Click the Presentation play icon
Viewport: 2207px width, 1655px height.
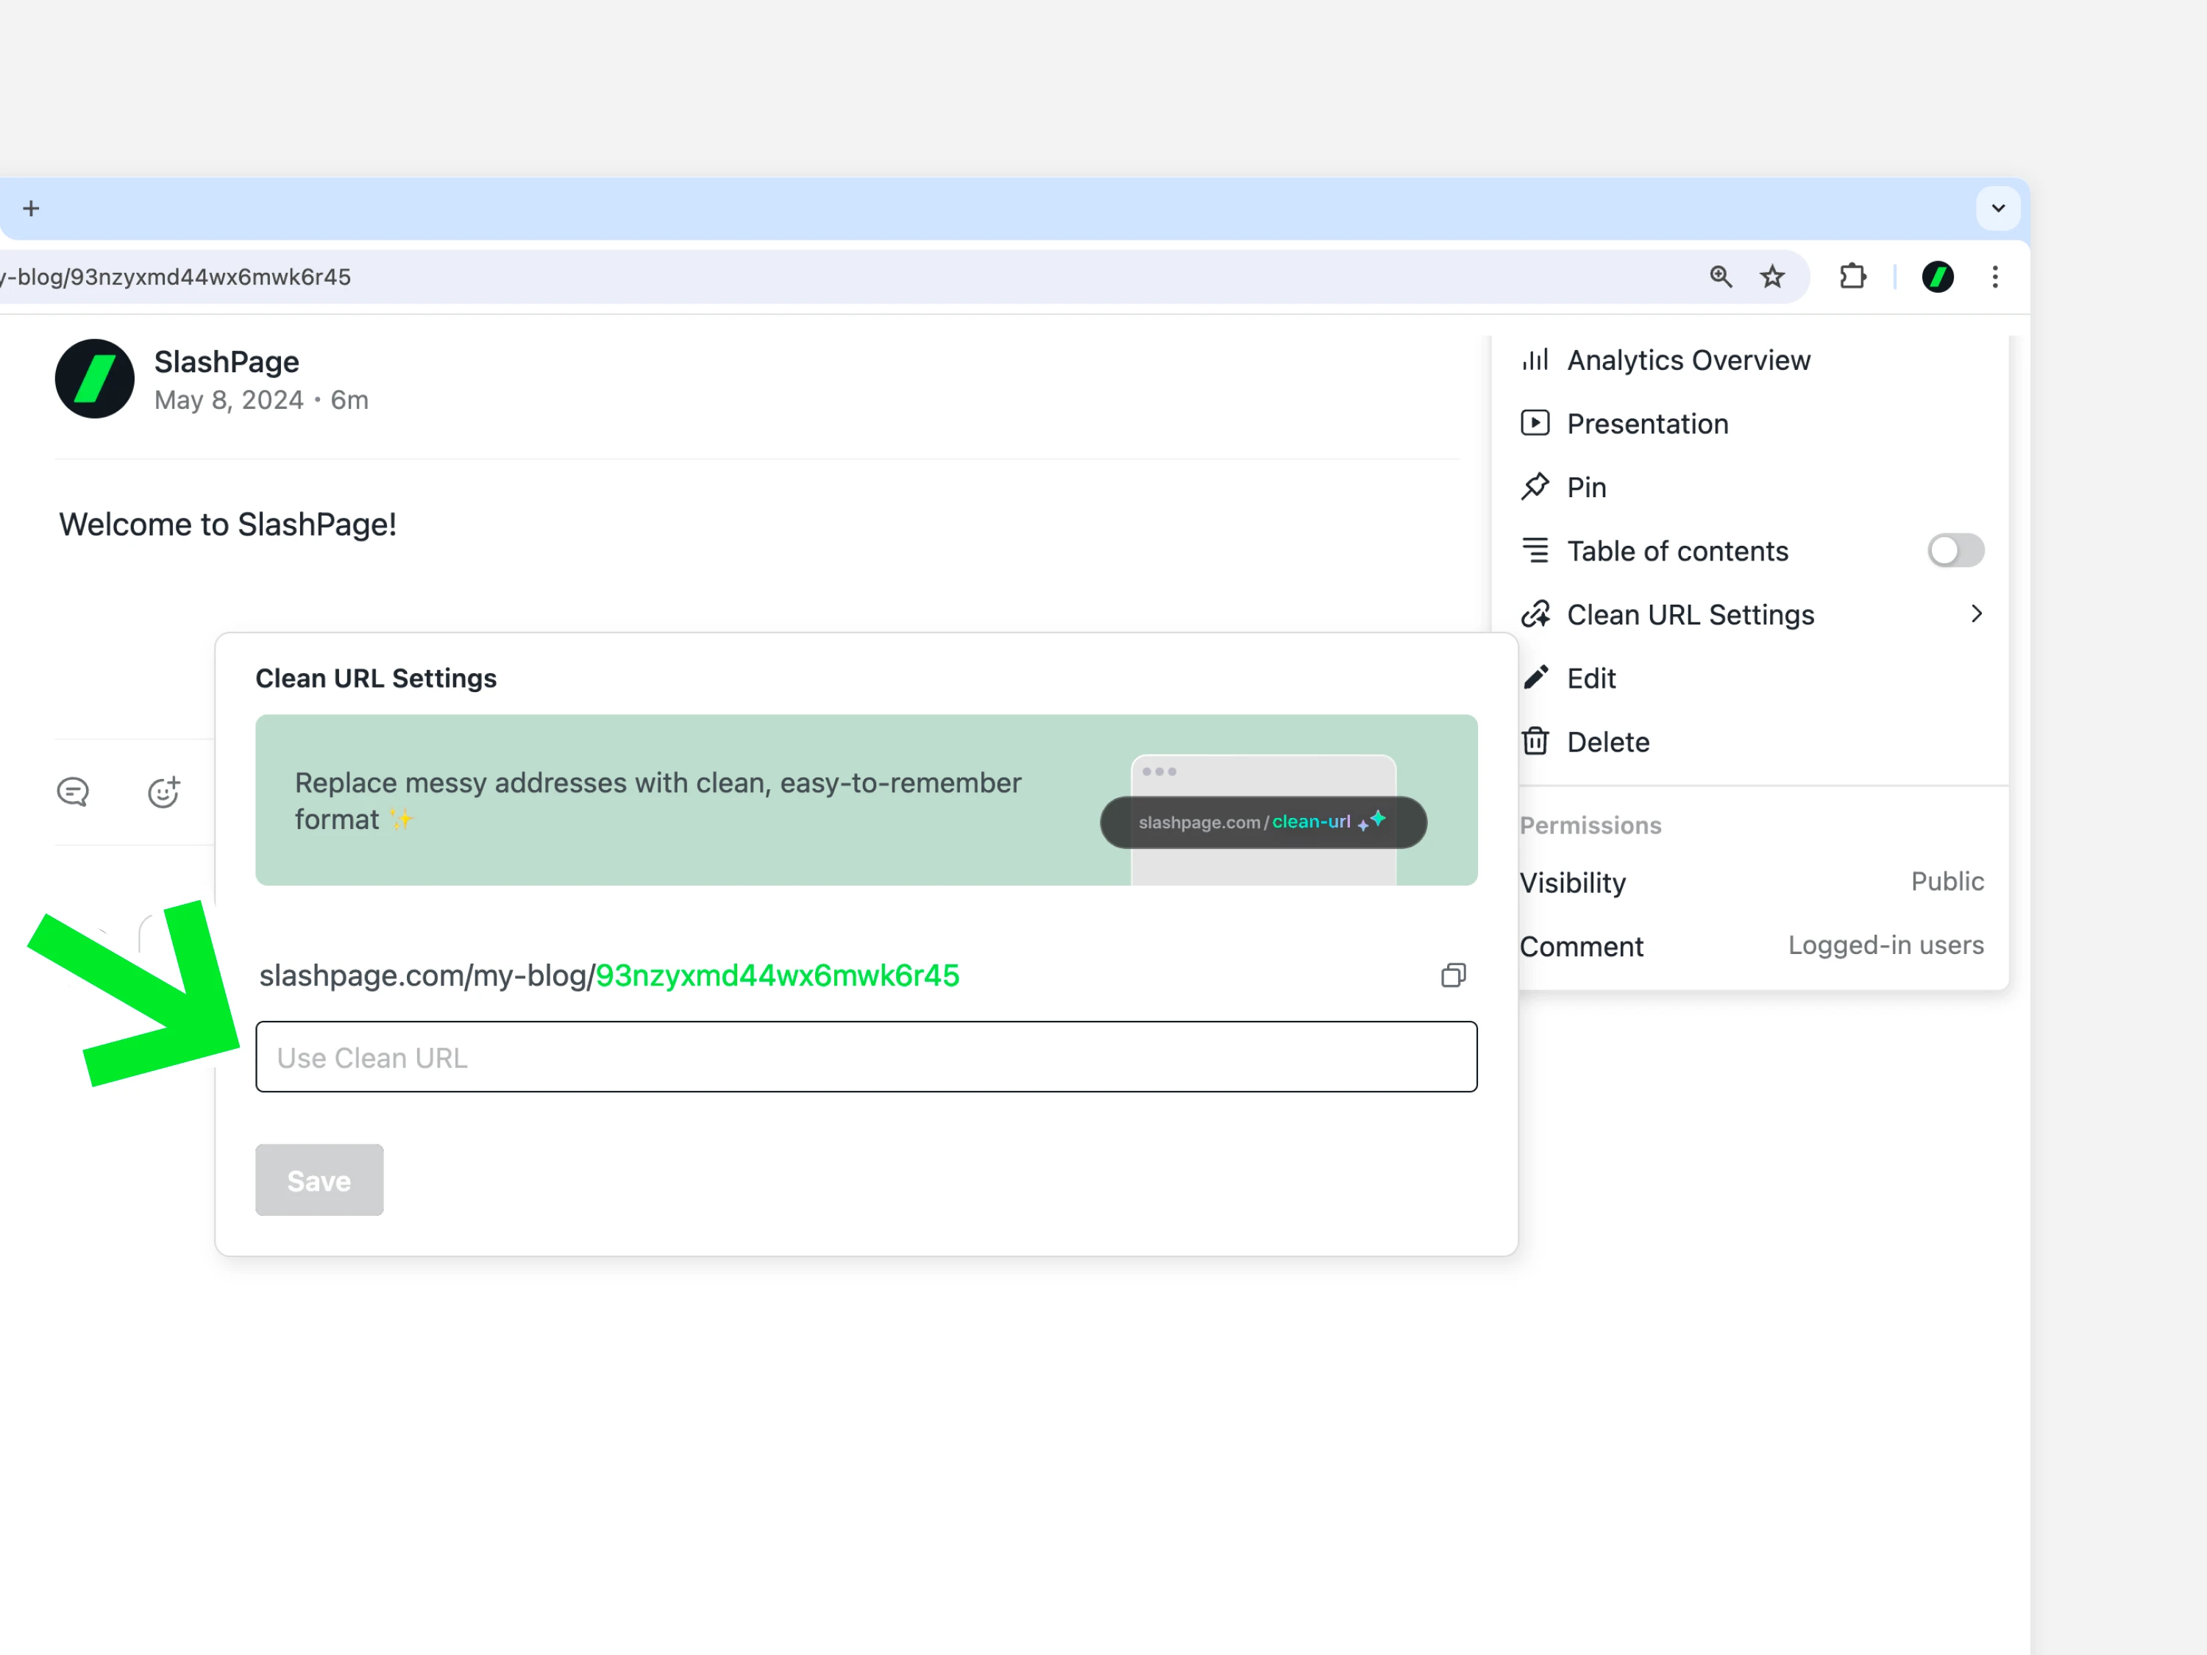(1535, 423)
